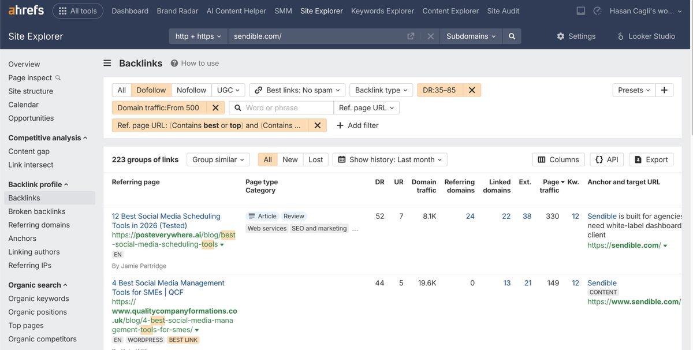Screen dimensions: 693x350
Task: Open the Columns chooser
Action: coord(558,160)
